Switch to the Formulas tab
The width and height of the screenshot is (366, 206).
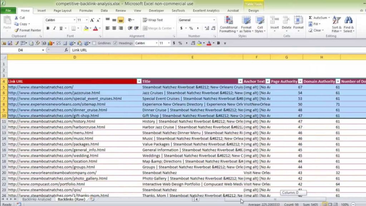tap(86, 10)
